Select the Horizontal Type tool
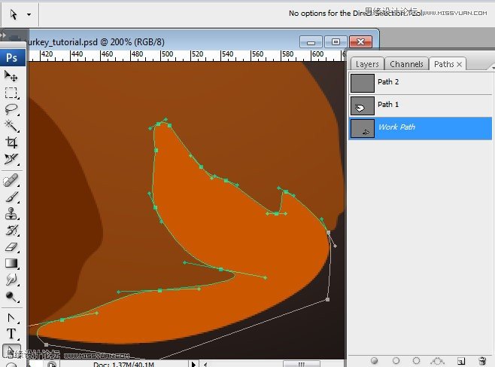The image size is (495, 367). (x=11, y=334)
